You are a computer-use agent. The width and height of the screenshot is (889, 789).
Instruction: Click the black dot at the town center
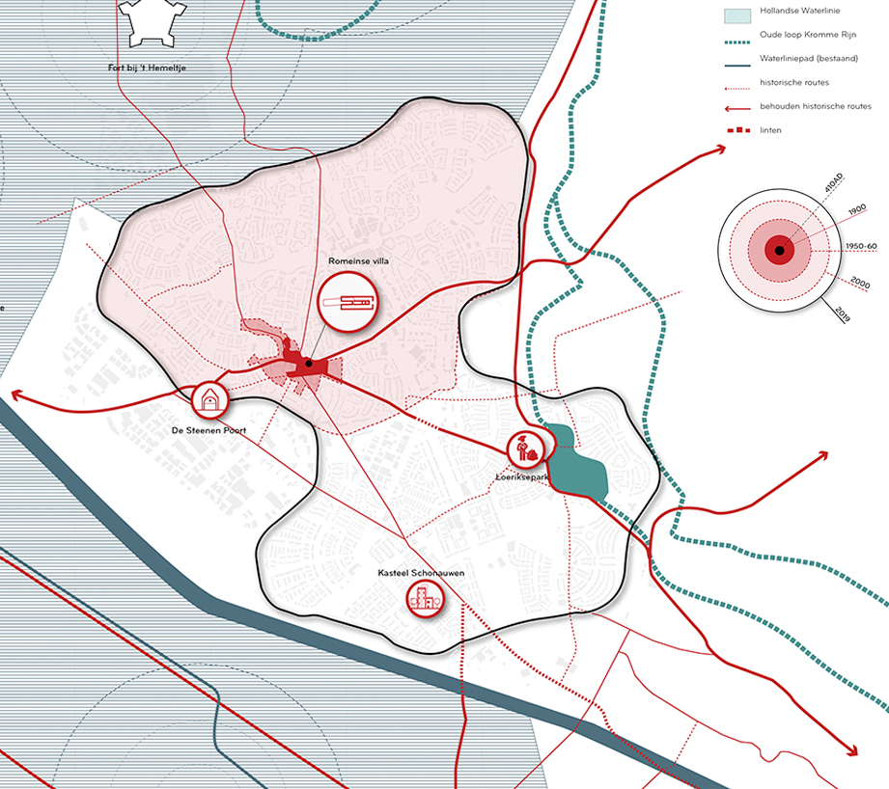coord(308,364)
